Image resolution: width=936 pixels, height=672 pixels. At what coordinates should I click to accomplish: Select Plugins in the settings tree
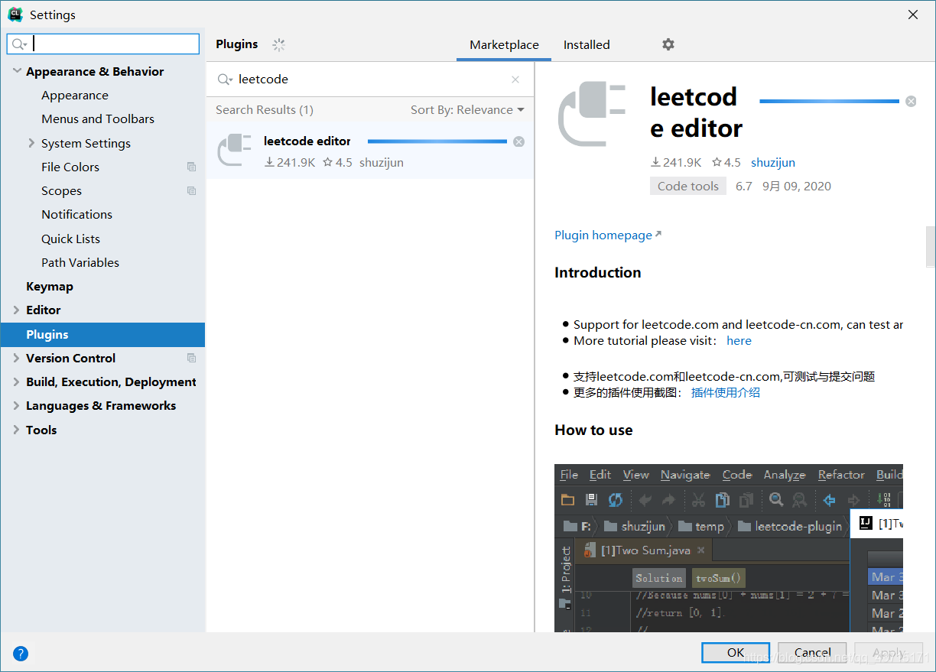point(102,334)
